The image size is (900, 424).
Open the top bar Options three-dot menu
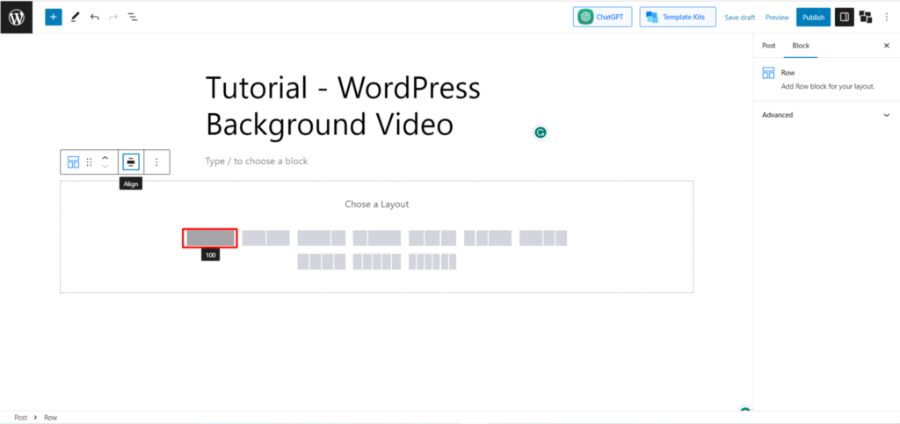coord(887,18)
